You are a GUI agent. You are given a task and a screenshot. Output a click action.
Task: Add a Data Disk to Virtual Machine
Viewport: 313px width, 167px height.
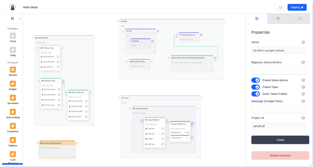tap(163, 129)
